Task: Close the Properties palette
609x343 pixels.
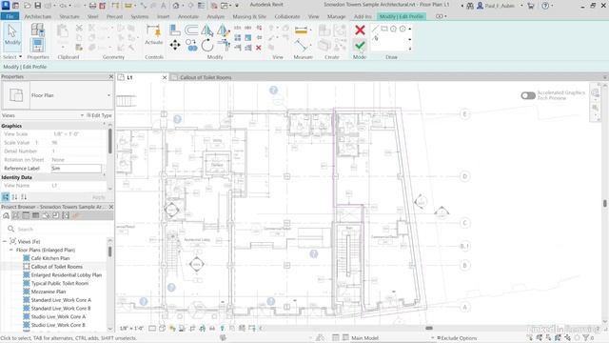Action: pos(110,76)
